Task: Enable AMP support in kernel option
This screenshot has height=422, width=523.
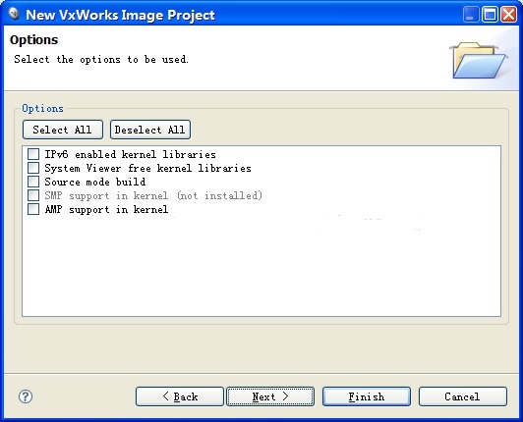Action: pyautogui.click(x=33, y=209)
